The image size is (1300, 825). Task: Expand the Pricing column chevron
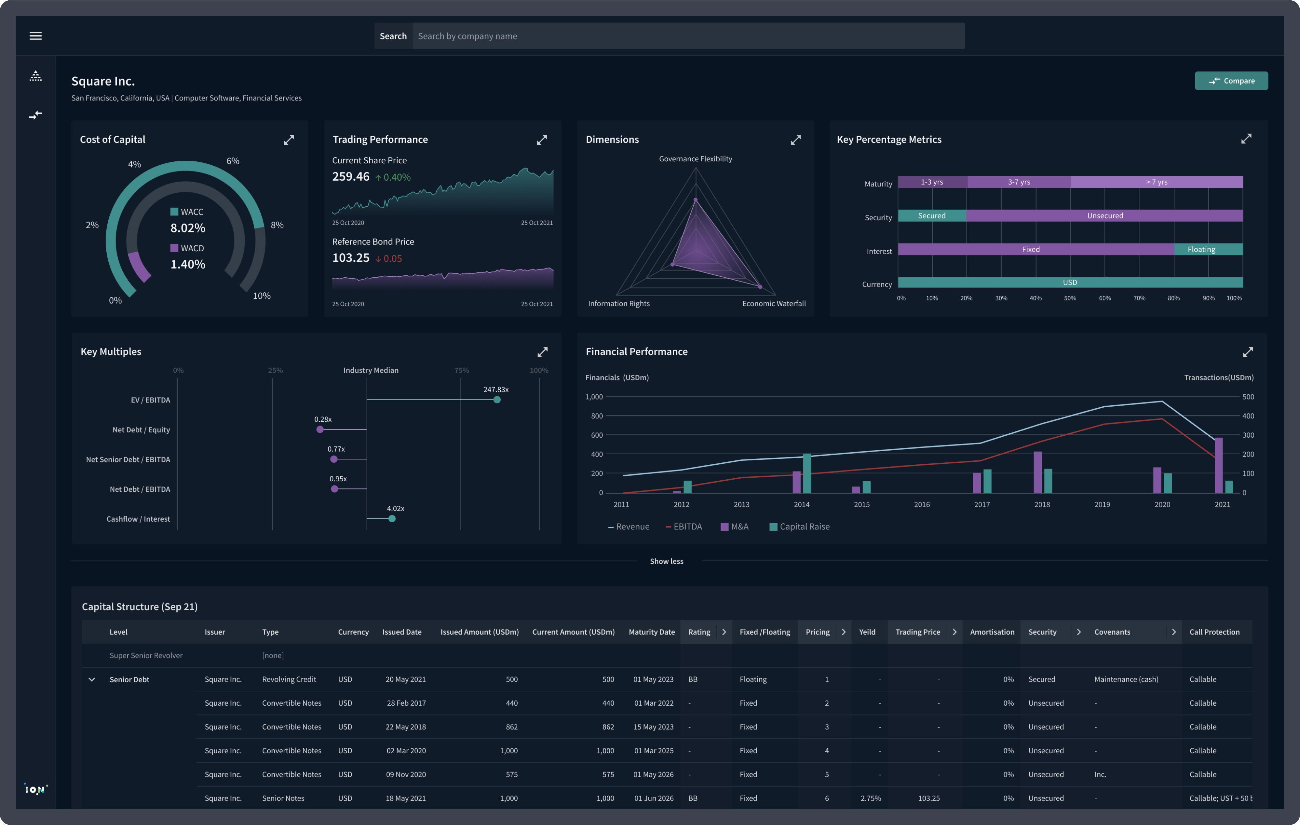[843, 632]
